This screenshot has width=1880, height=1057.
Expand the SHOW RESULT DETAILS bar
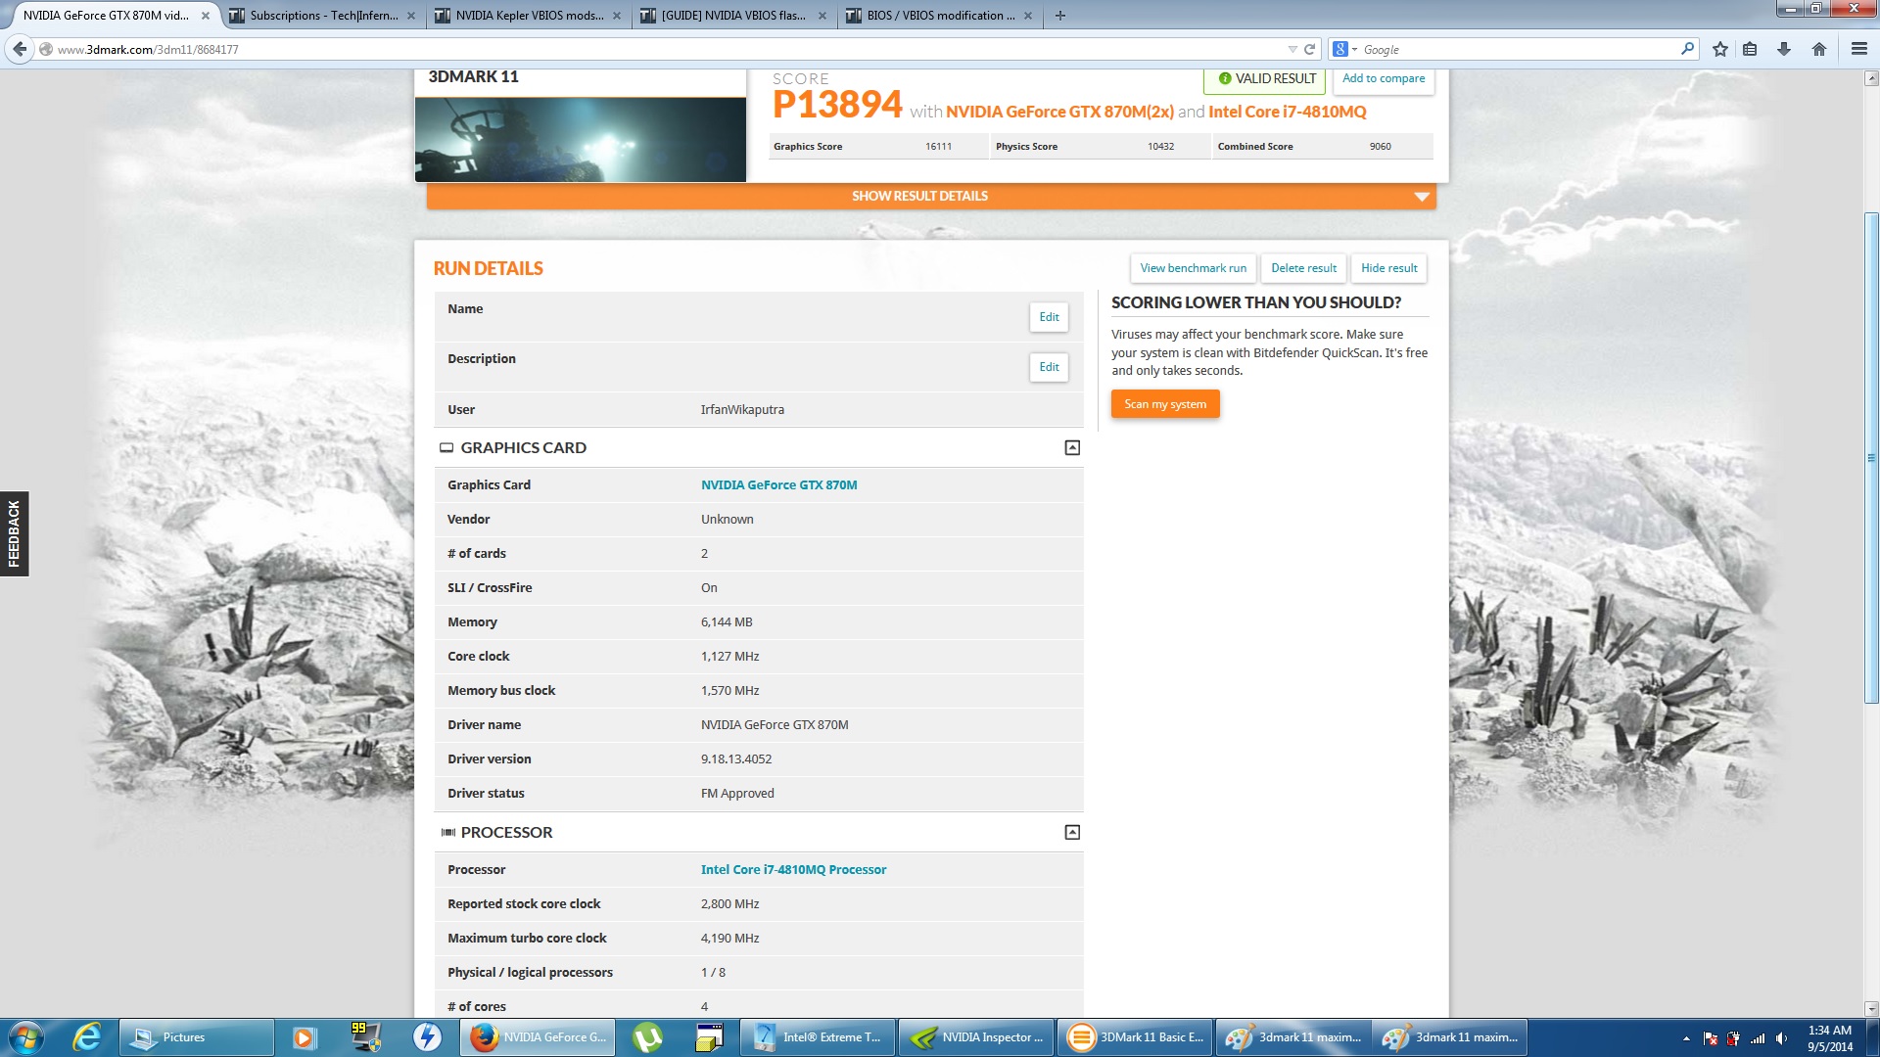pyautogui.click(x=931, y=196)
